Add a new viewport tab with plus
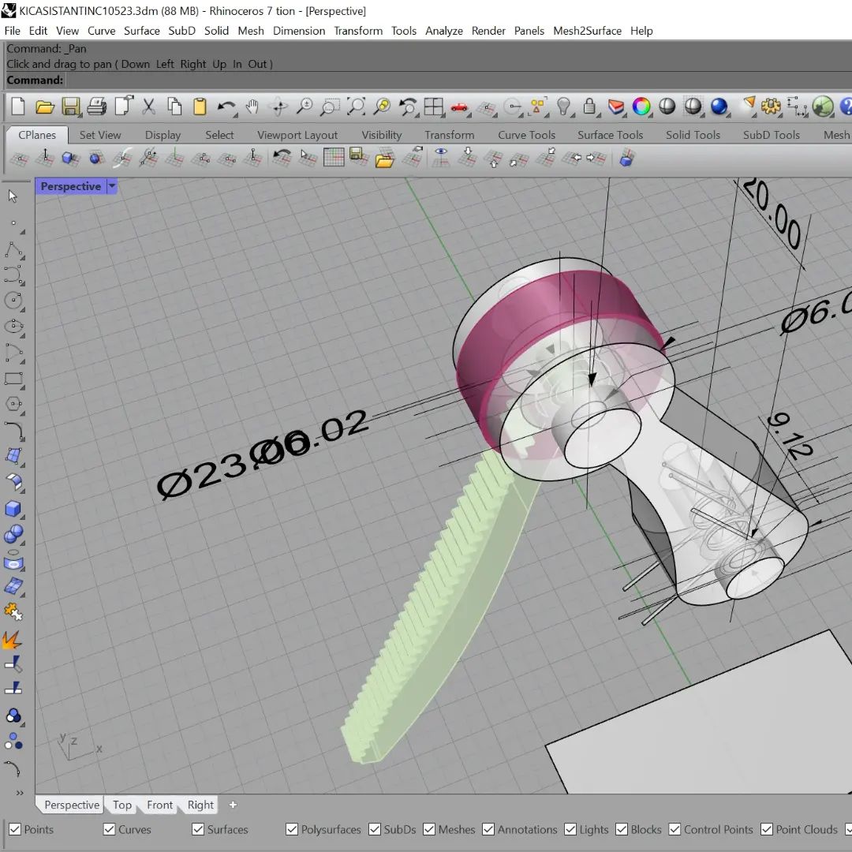 (x=233, y=805)
